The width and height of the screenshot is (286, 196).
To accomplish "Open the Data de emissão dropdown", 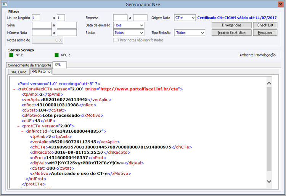I will tap(129, 25).
